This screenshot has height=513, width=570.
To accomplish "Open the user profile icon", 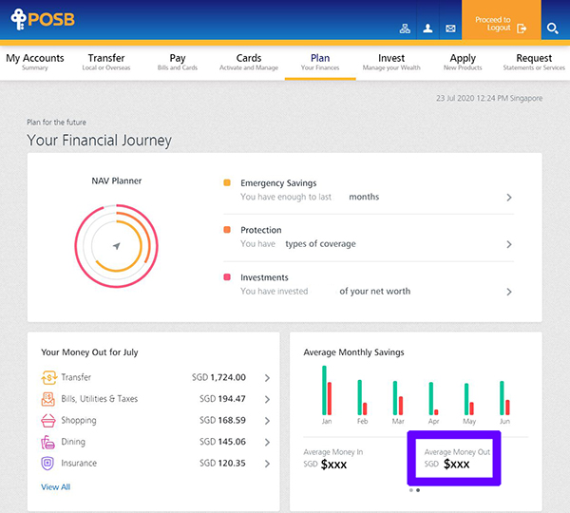I will click(427, 28).
